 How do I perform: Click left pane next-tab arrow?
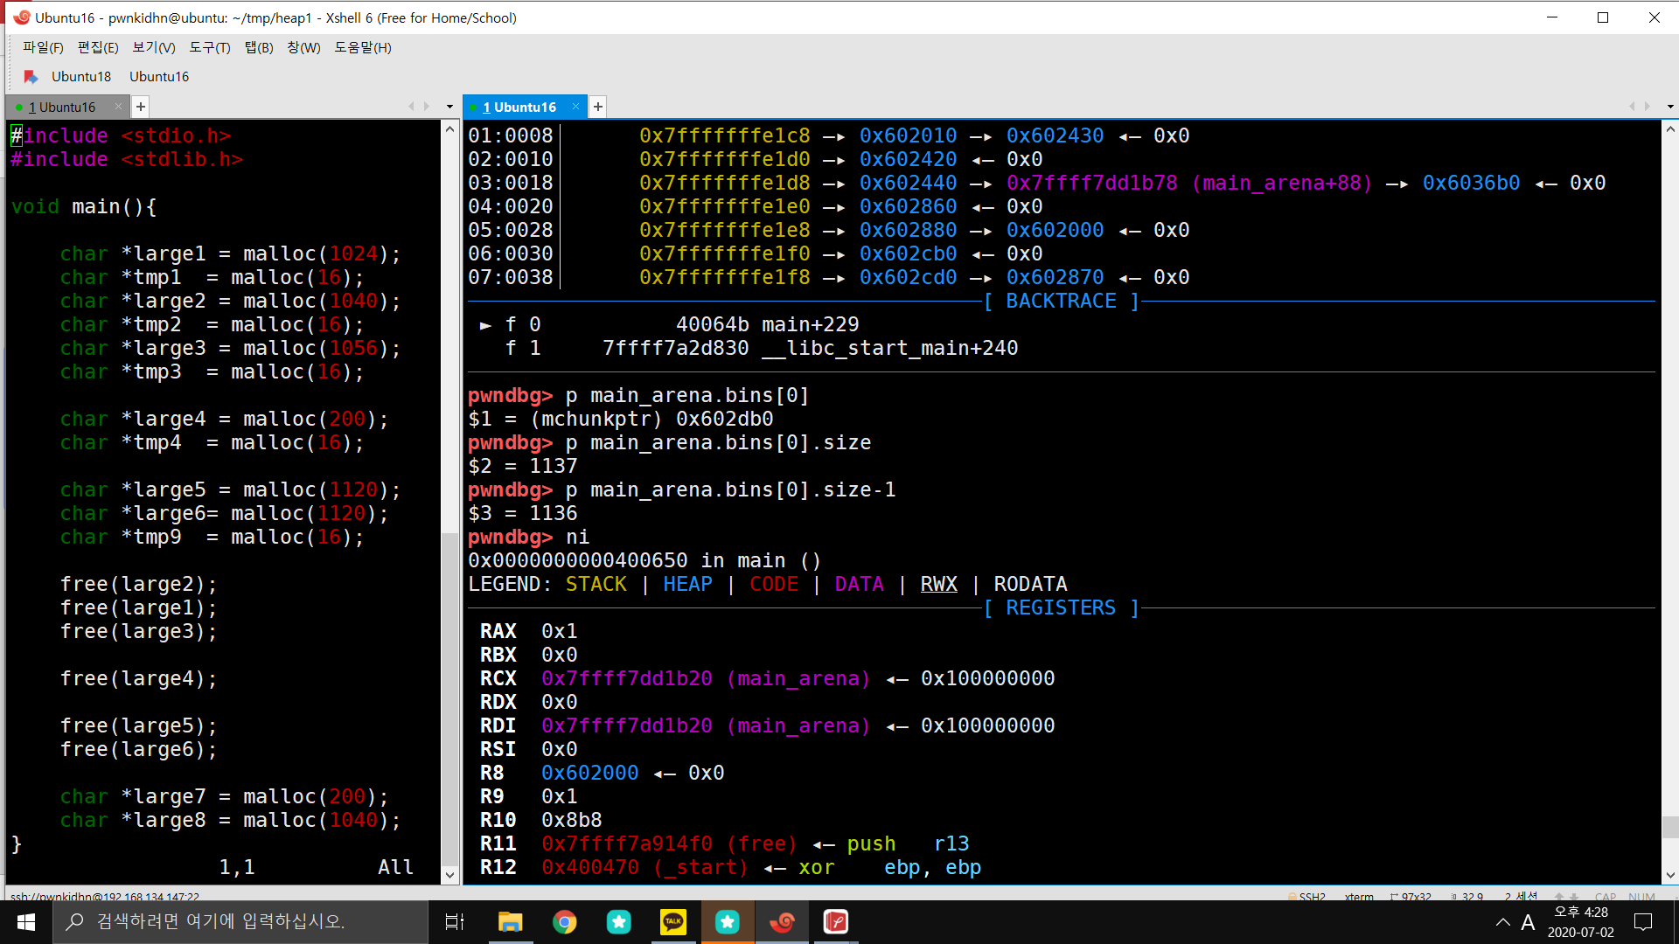[x=427, y=107]
